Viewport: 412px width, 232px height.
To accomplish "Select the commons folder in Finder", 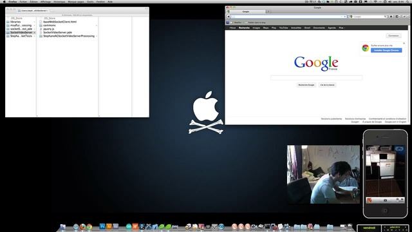I will [50, 25].
